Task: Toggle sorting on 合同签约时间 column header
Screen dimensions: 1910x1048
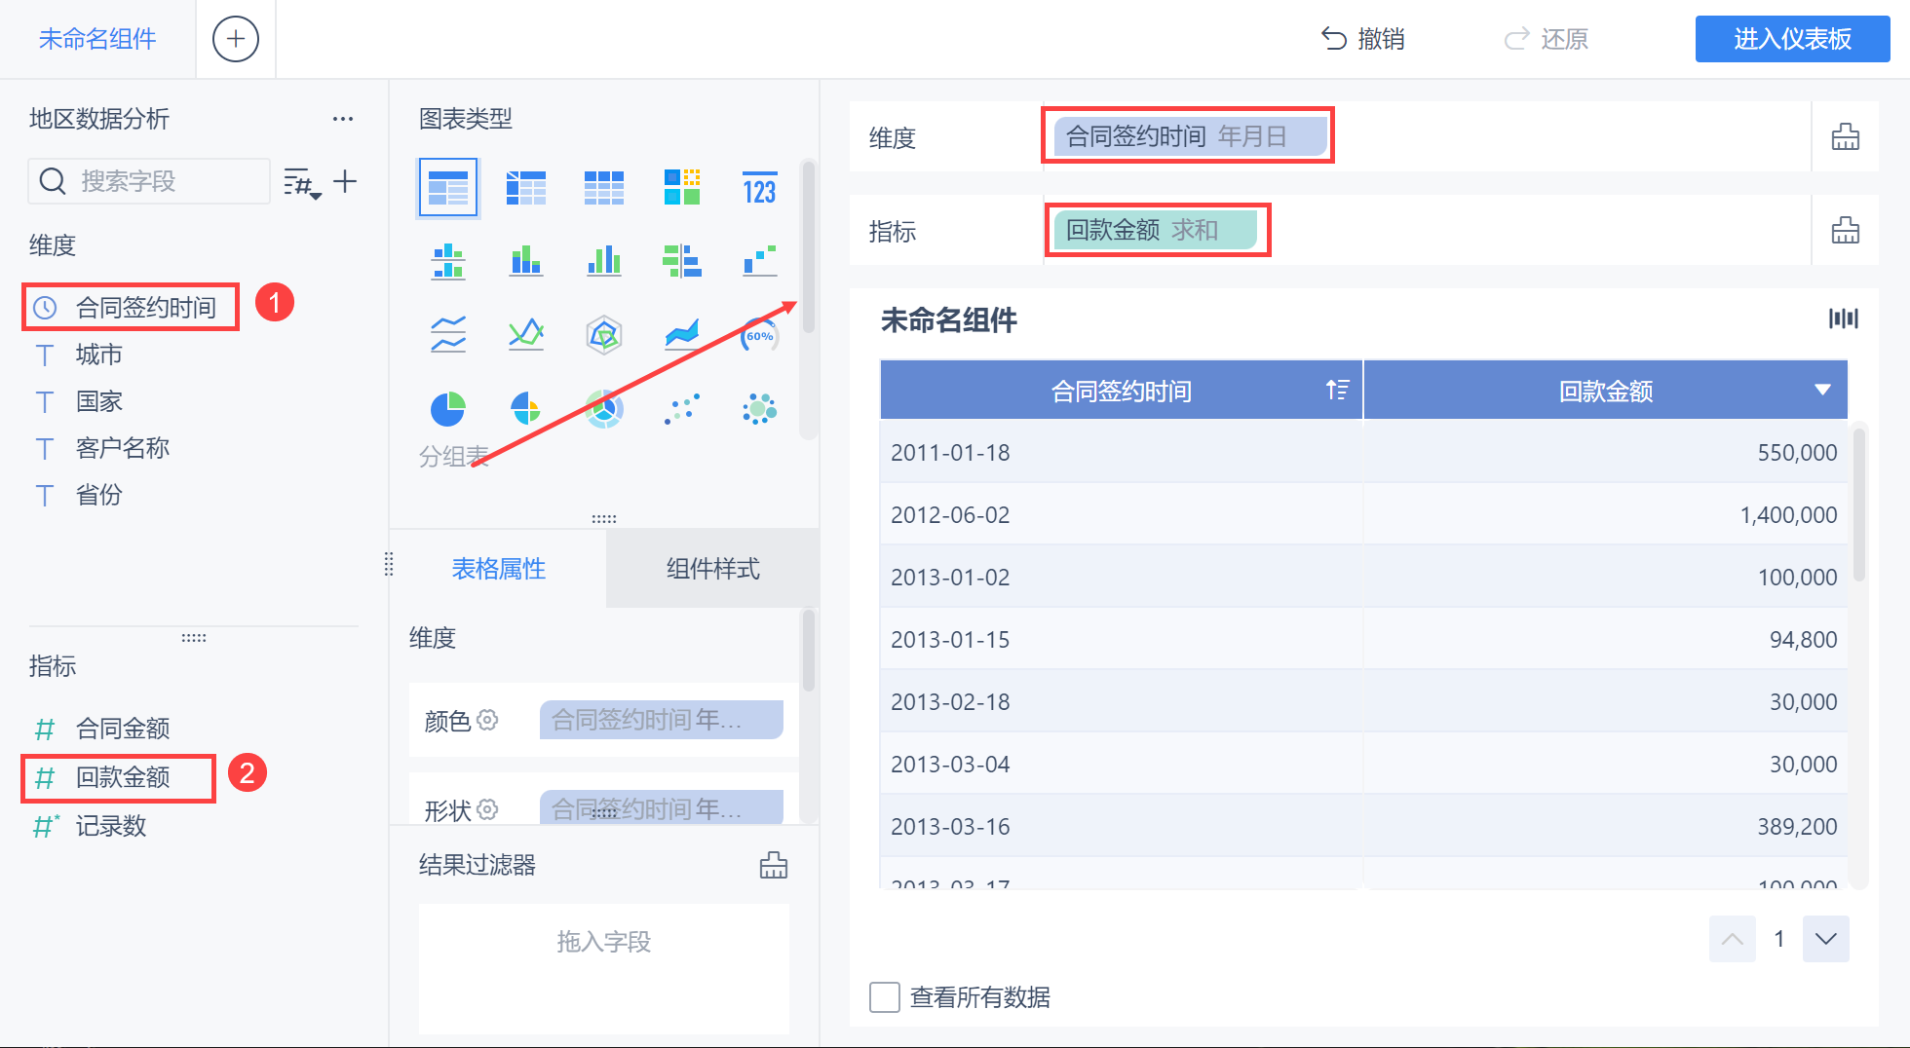Action: point(1337,391)
